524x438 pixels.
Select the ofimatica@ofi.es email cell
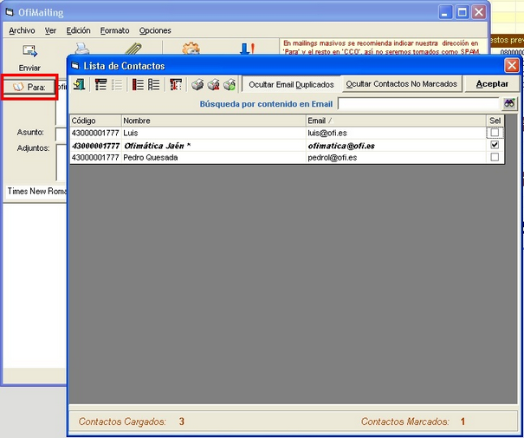tap(396, 145)
